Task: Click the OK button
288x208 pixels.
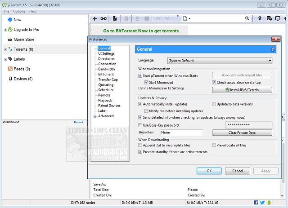Action: 209,171
